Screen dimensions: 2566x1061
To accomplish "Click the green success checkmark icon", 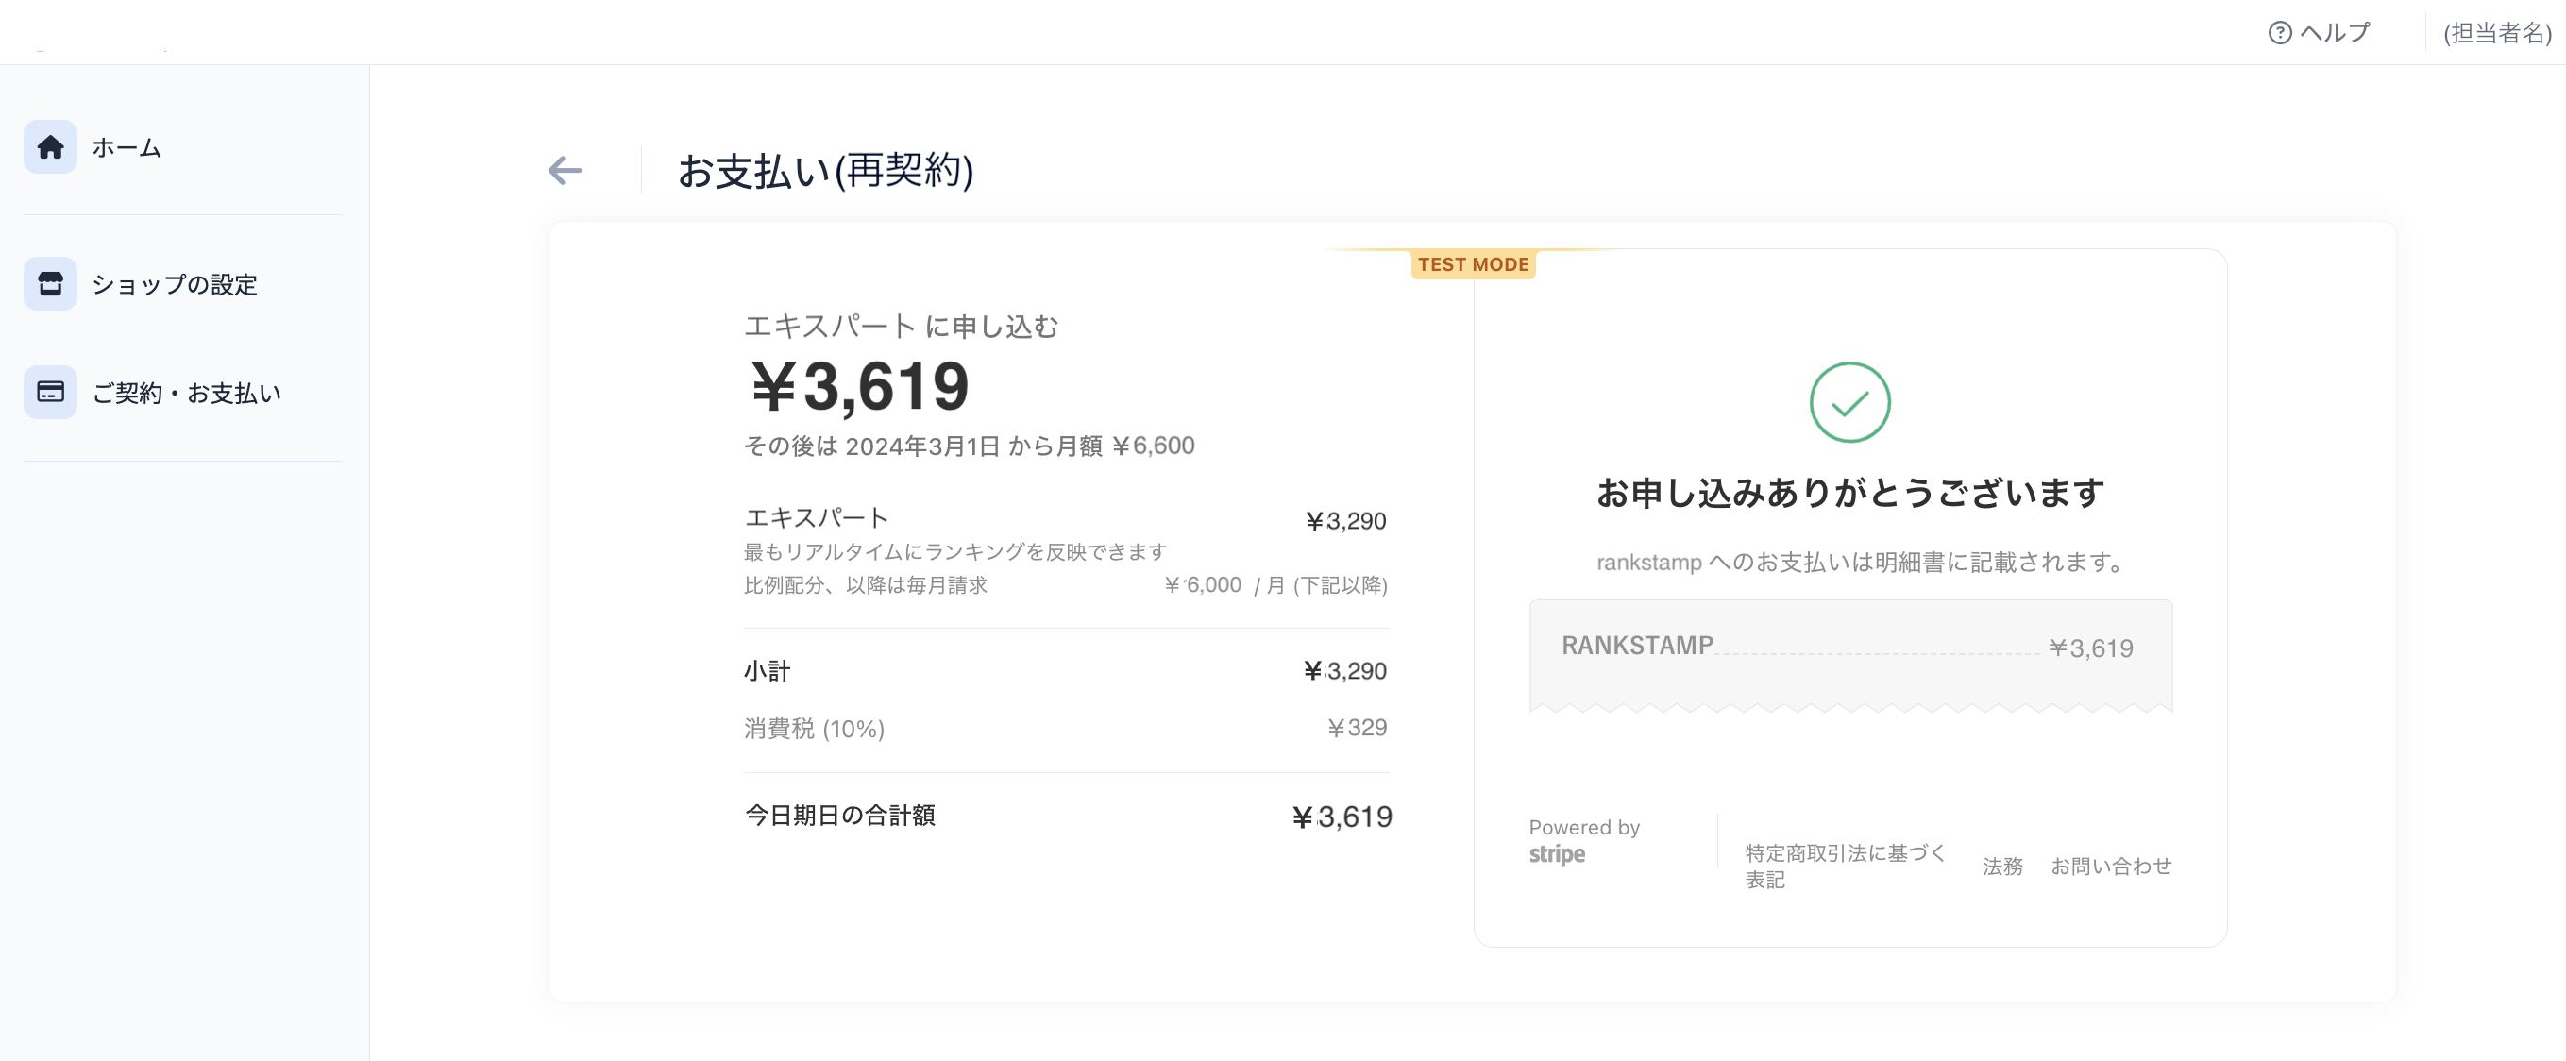I will [1849, 402].
